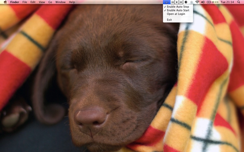The image size is (244, 152).
Task: Expand the Go menu
Action: (50, 2)
